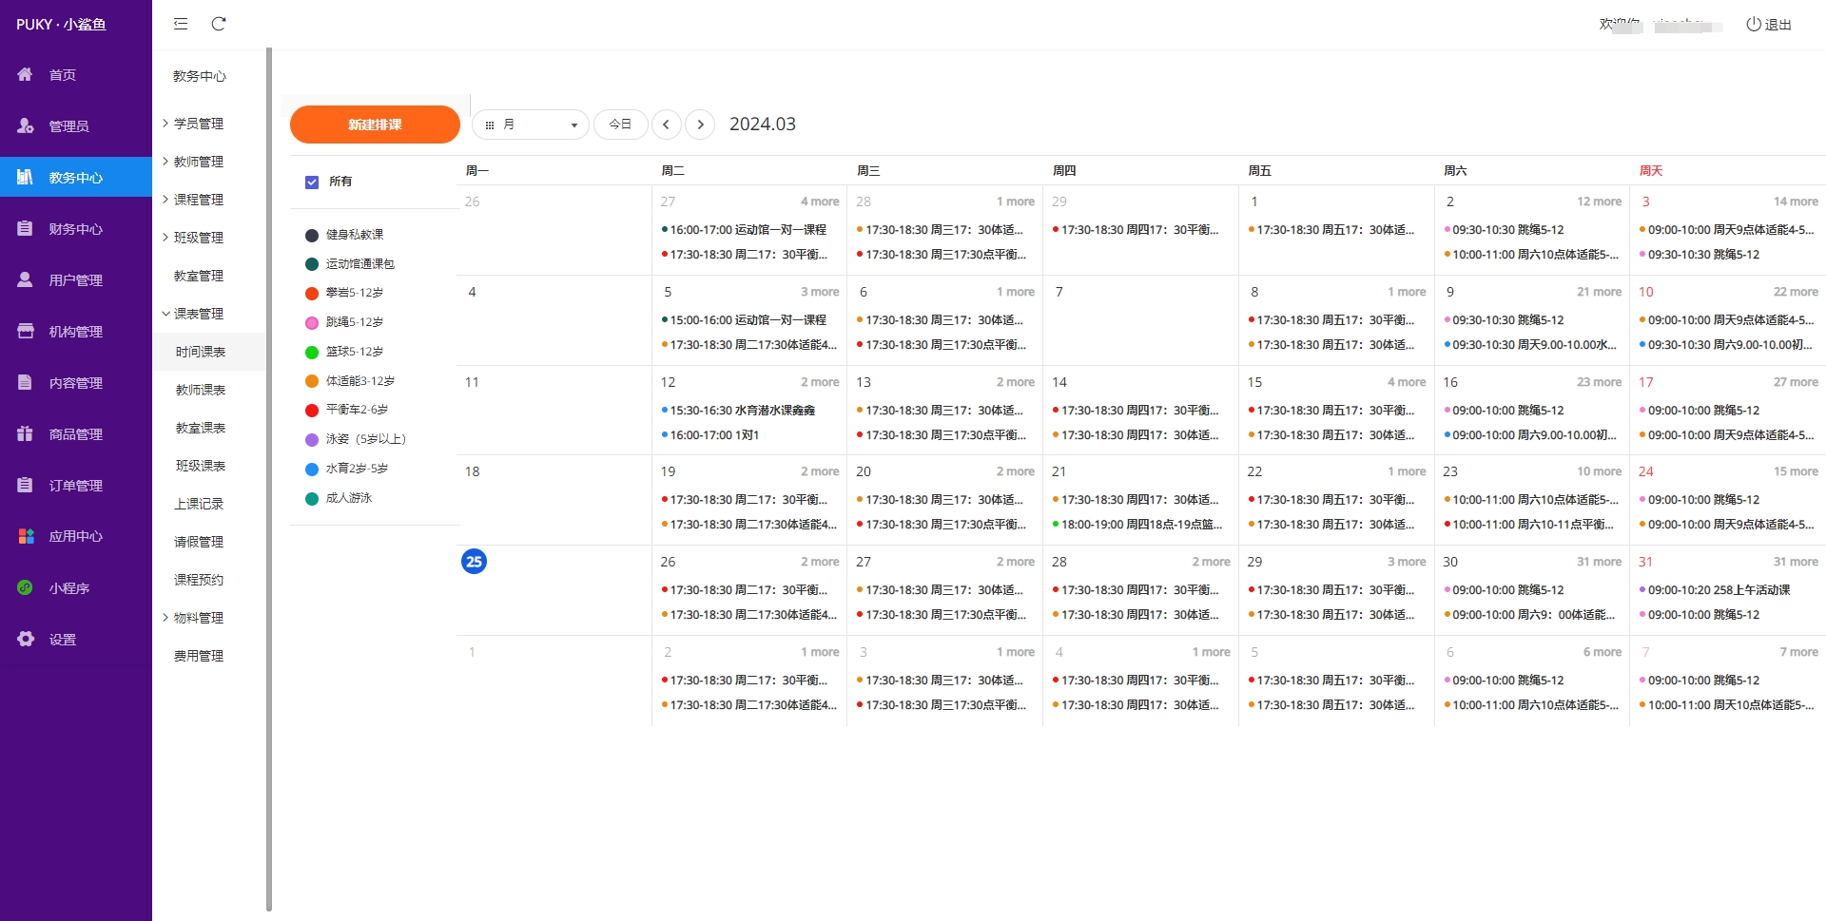
Task: Click the 商品管理 gift icon
Action: (26, 433)
